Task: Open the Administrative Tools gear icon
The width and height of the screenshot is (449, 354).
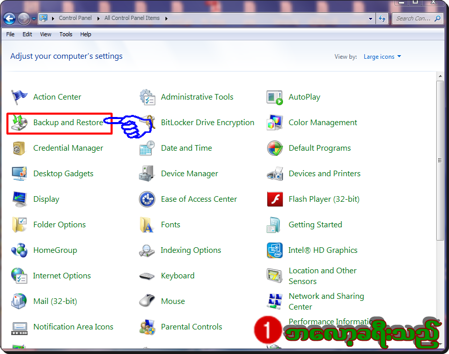Action: coord(147,97)
